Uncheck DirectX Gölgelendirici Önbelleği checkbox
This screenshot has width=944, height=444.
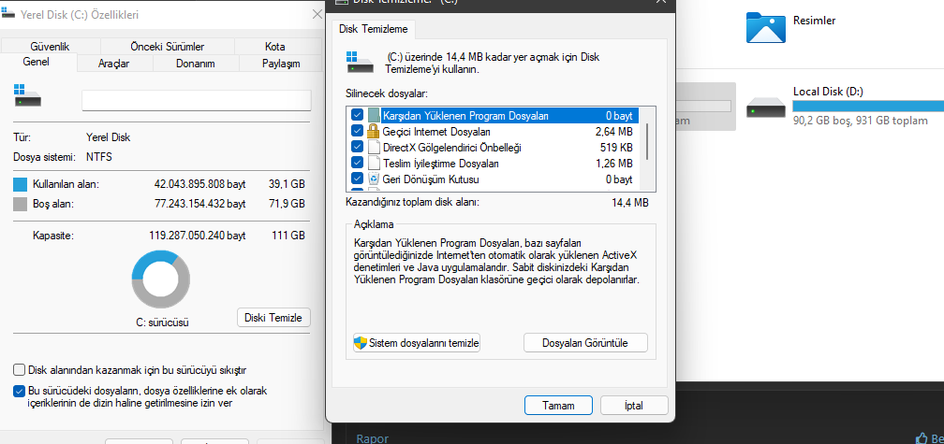tap(357, 147)
